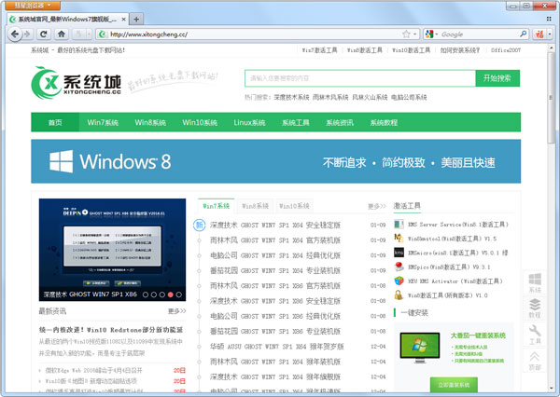Open the Google search engine selector
This screenshot has height=397, width=560.
point(431,34)
